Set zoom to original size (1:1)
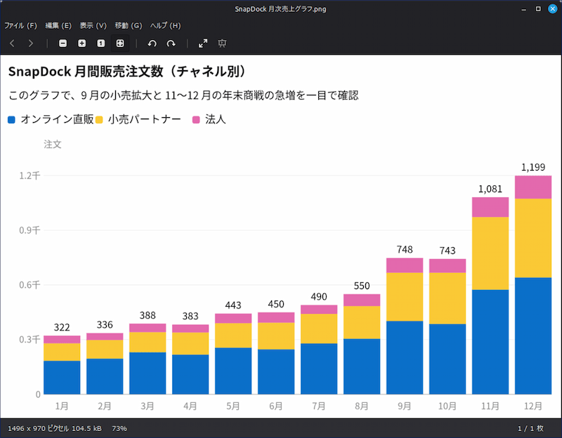The width and height of the screenshot is (562, 438). (100, 44)
